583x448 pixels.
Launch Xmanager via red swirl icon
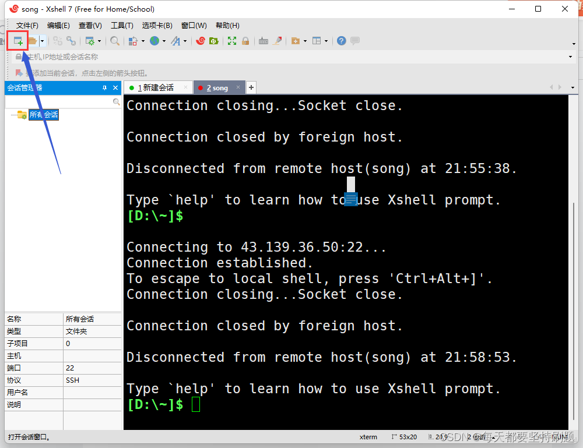click(x=201, y=41)
